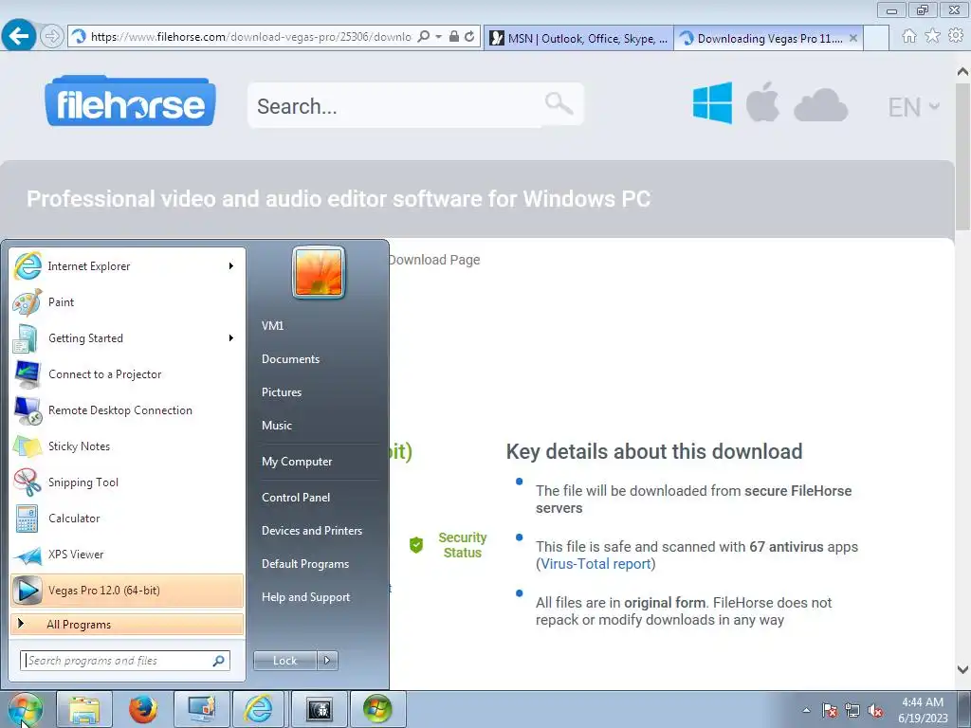Viewport: 971px width, 728px height.
Task: Launch Calculator from the Start menu
Action: pyautogui.click(x=127, y=519)
